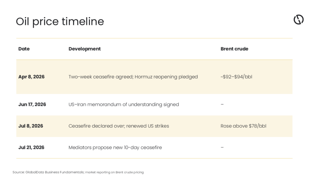Viewport: 317px width, 178px height.
Task: Click the 'Jun 17, 2026' date cell
Action: 32,104
